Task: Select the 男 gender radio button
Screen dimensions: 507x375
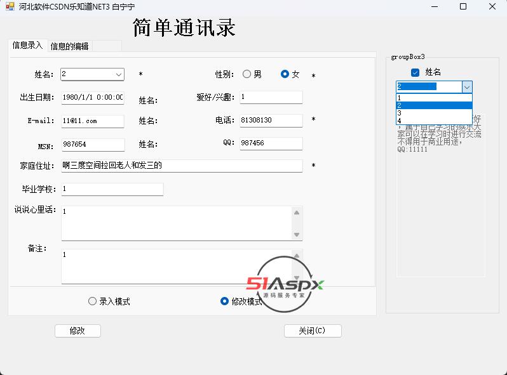Action: (x=247, y=74)
